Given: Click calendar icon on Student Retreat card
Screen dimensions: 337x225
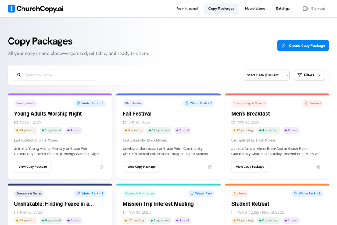Looking at the screenshot, I should click(x=233, y=212).
